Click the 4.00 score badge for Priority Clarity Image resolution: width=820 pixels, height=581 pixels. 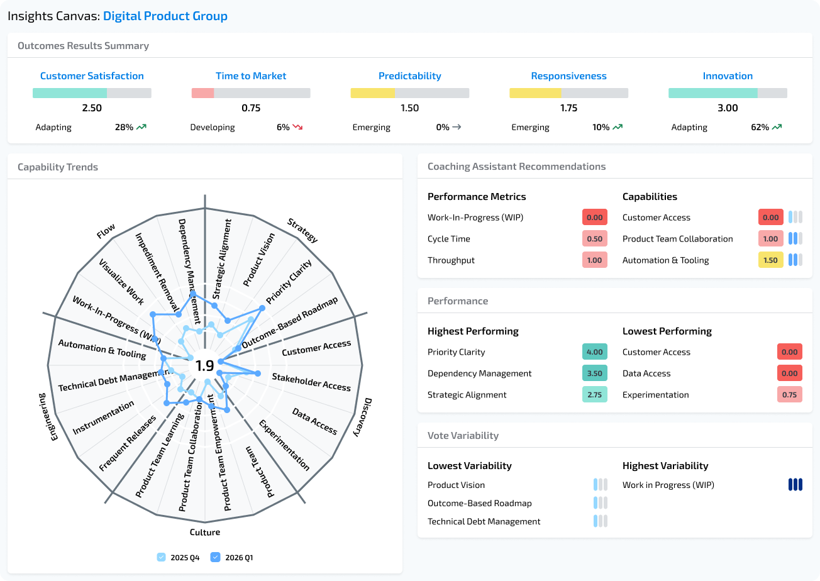[594, 351]
